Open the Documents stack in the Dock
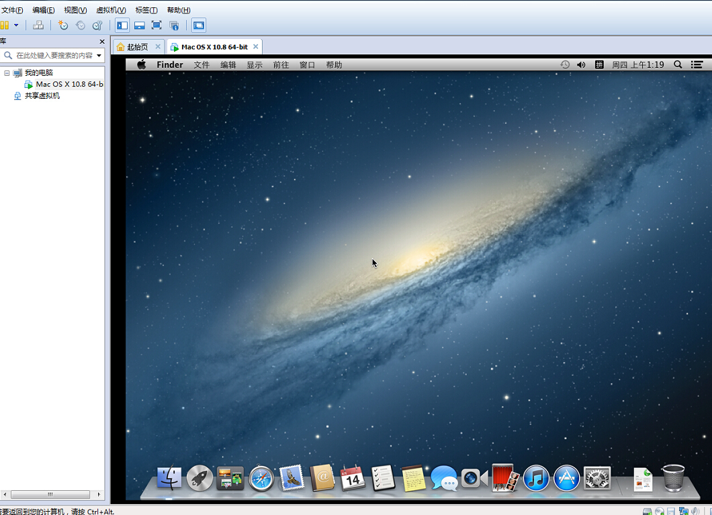This screenshot has width=712, height=515. (x=643, y=479)
